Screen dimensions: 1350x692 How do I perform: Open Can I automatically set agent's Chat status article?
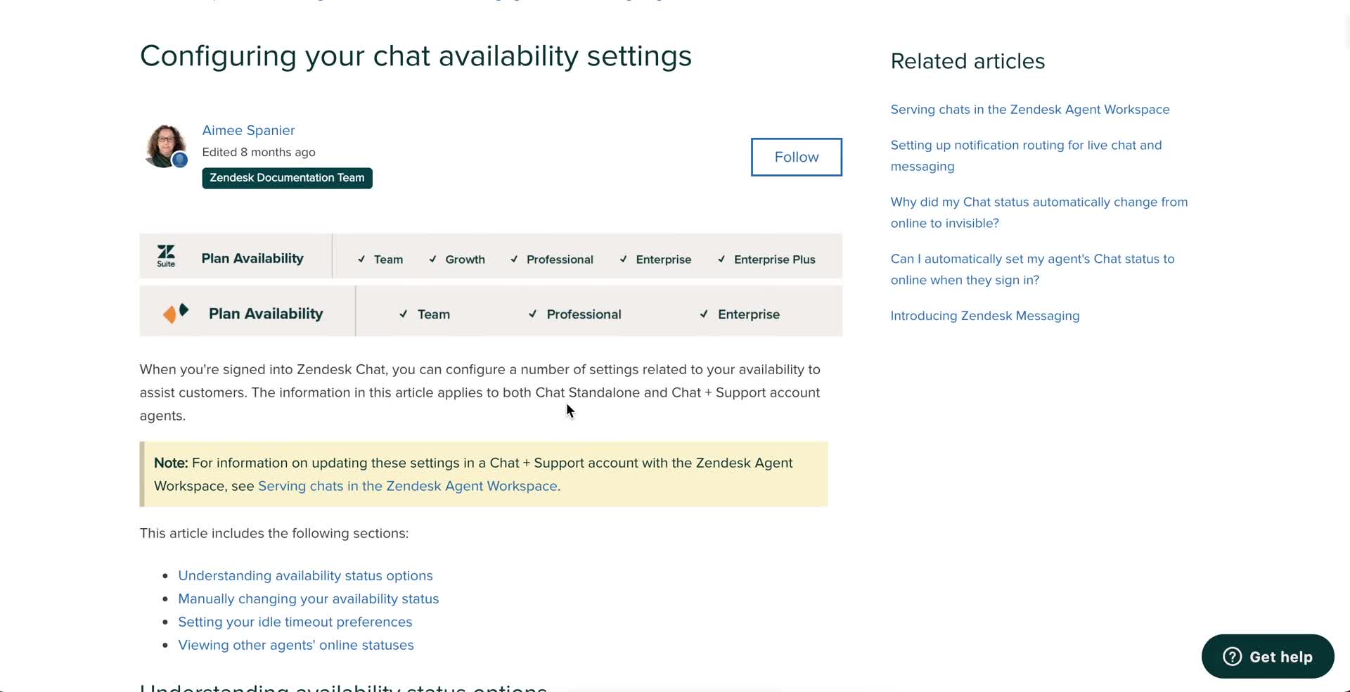coord(1032,269)
